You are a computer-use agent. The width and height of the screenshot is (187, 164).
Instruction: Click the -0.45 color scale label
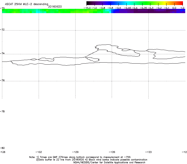[x=128, y=8]
